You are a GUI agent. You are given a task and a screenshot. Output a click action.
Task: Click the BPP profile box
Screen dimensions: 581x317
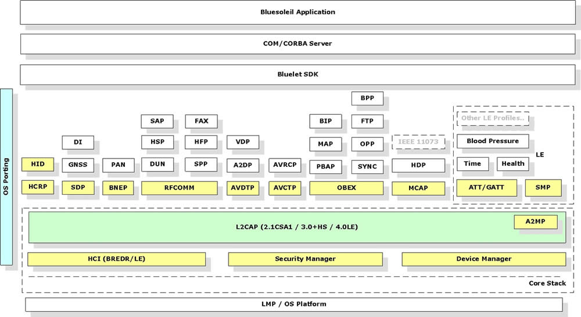click(367, 99)
